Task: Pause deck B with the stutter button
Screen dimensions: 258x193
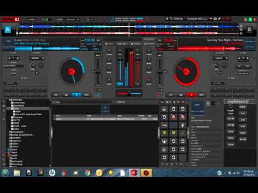Action: point(181,95)
